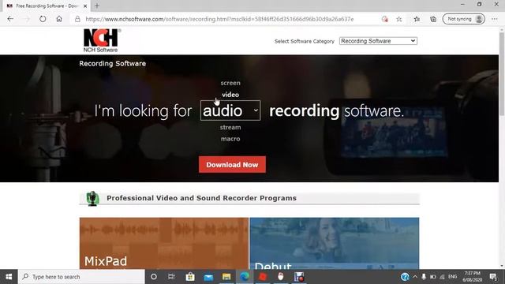Viewport: 505px width, 284px height.
Task: Add this page to favorites star icon
Action: click(x=399, y=19)
